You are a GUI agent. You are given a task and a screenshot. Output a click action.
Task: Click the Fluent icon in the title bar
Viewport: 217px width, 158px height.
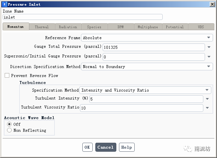tap(4, 4)
